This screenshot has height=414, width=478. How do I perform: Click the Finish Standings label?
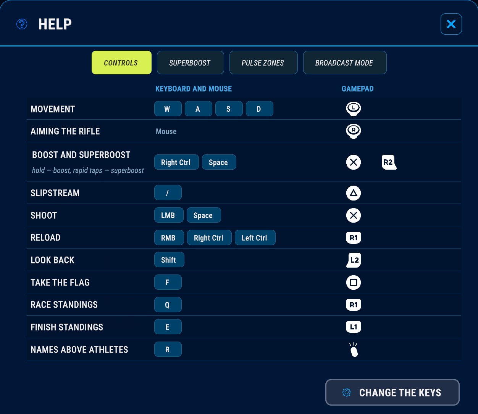(67, 327)
